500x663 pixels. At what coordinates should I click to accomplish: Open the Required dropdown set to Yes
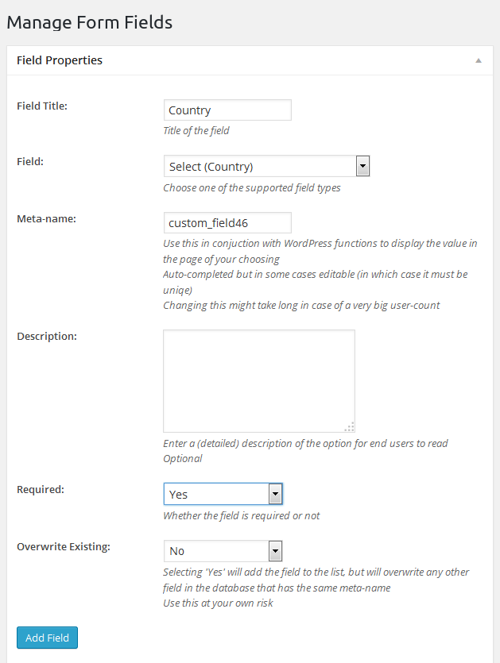tap(215, 494)
